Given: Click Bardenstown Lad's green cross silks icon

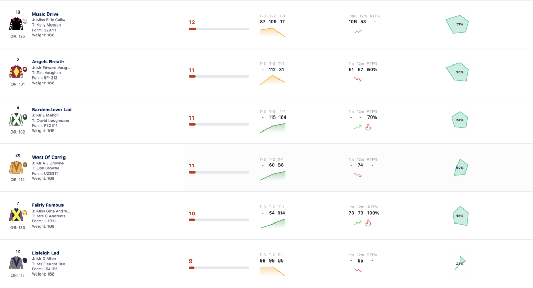Looking at the screenshot, I should (x=16, y=120).
